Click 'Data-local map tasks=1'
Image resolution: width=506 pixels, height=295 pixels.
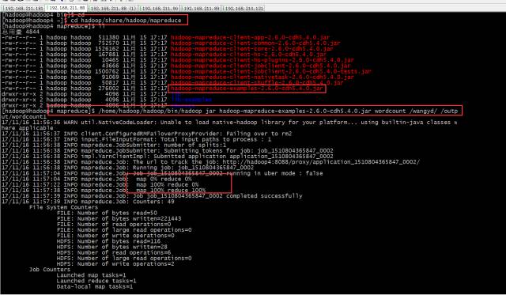(x=95, y=286)
